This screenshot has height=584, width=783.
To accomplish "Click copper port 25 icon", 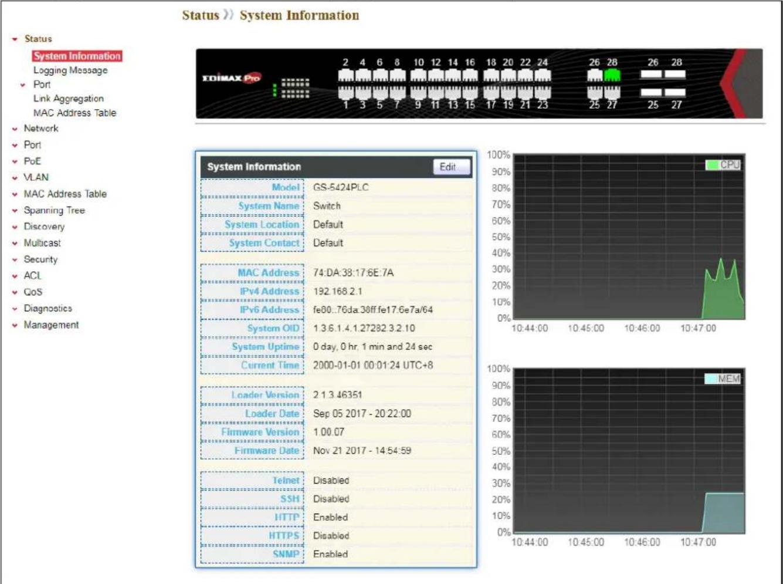I will pos(595,92).
